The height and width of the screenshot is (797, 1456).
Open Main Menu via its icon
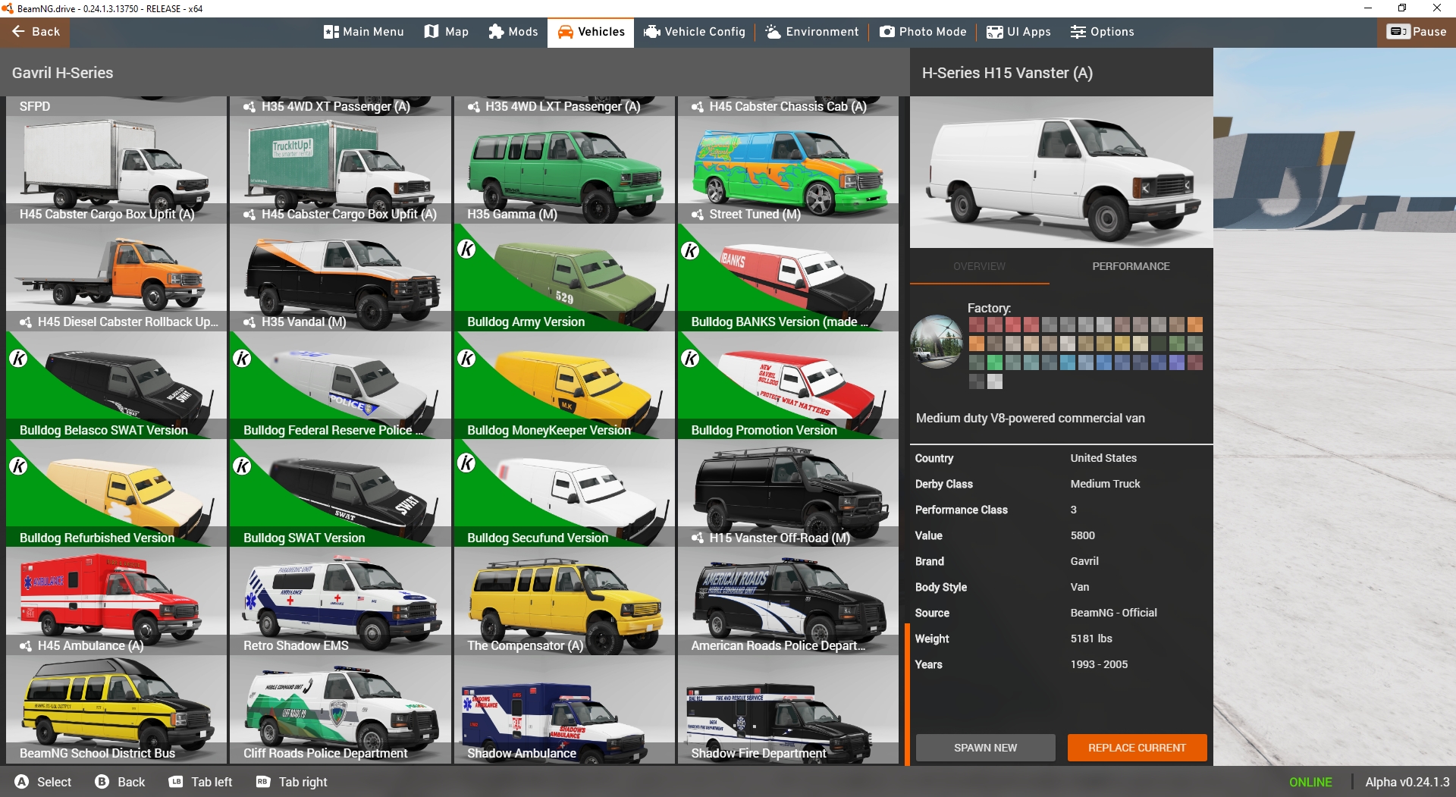point(331,32)
